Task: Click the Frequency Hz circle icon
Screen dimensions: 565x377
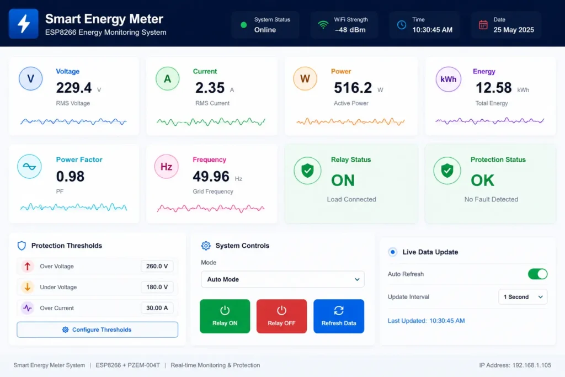Action: click(166, 167)
